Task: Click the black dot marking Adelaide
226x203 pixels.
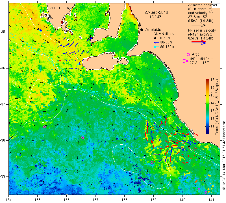Action: coord(142,30)
